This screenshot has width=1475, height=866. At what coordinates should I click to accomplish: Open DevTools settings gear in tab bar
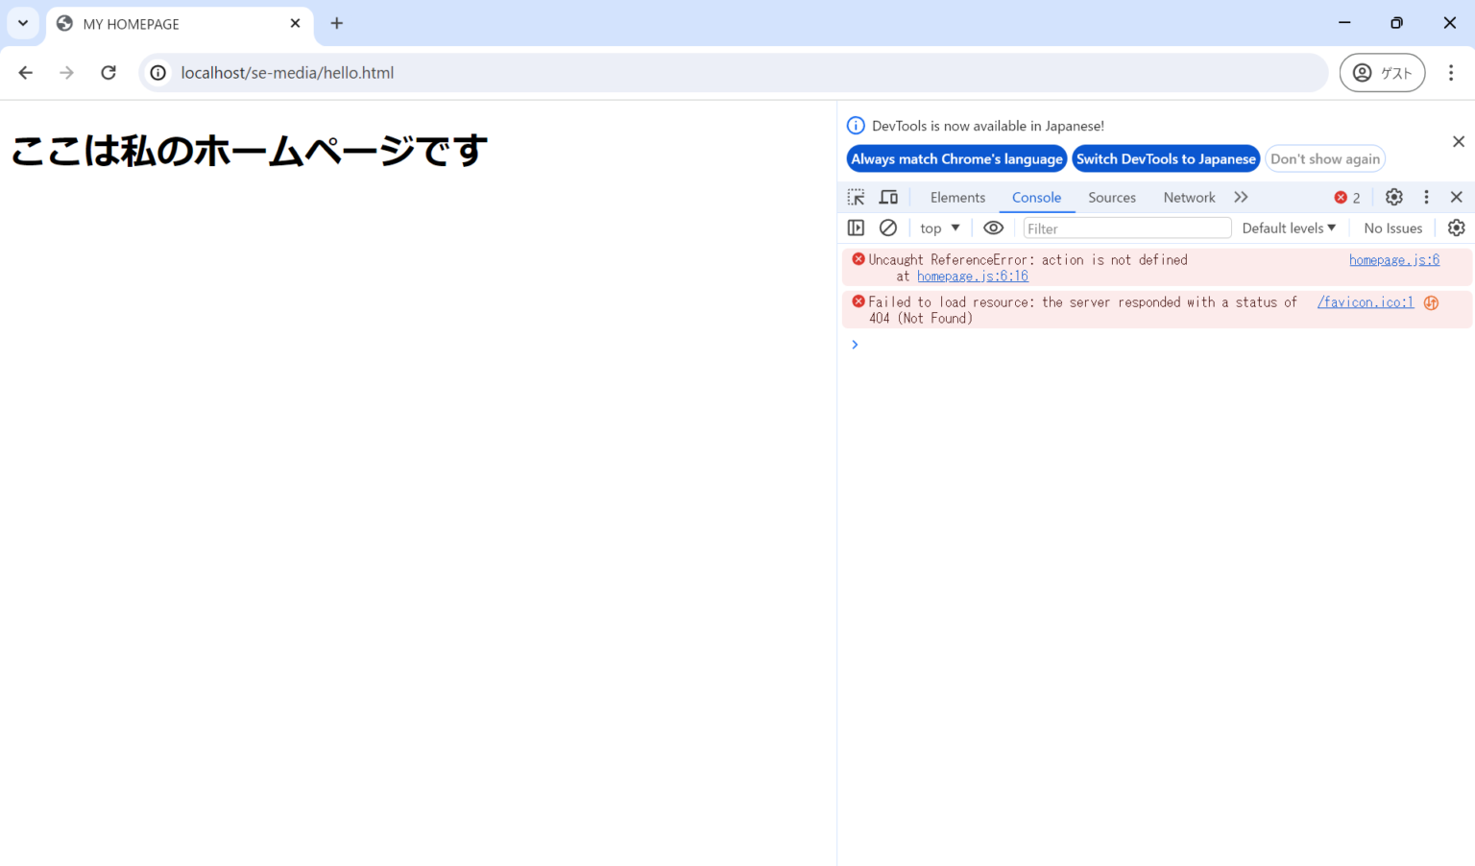click(x=1394, y=197)
